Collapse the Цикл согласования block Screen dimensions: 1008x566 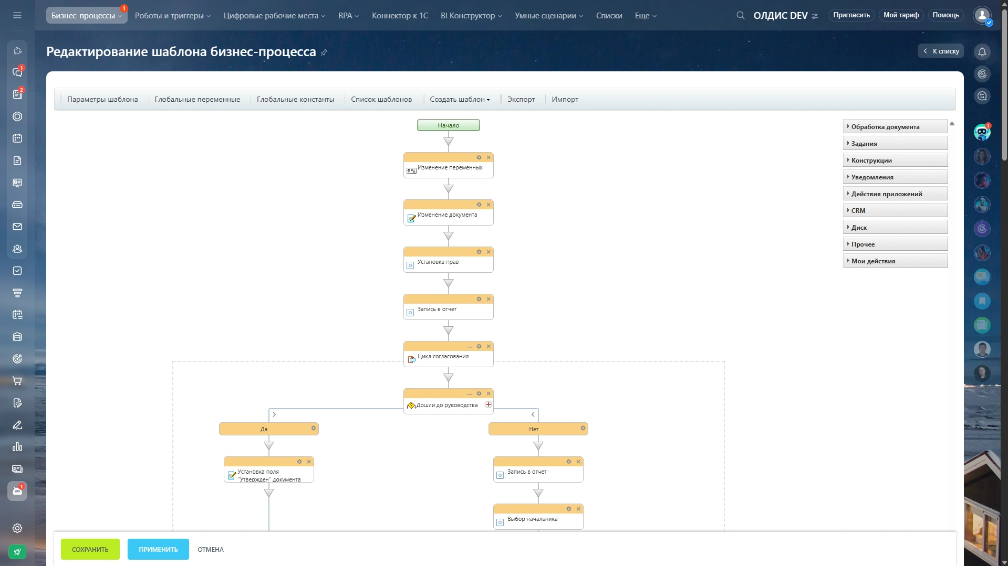click(469, 347)
